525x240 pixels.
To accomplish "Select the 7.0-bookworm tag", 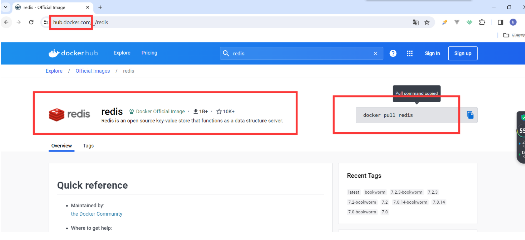I will [362, 212].
